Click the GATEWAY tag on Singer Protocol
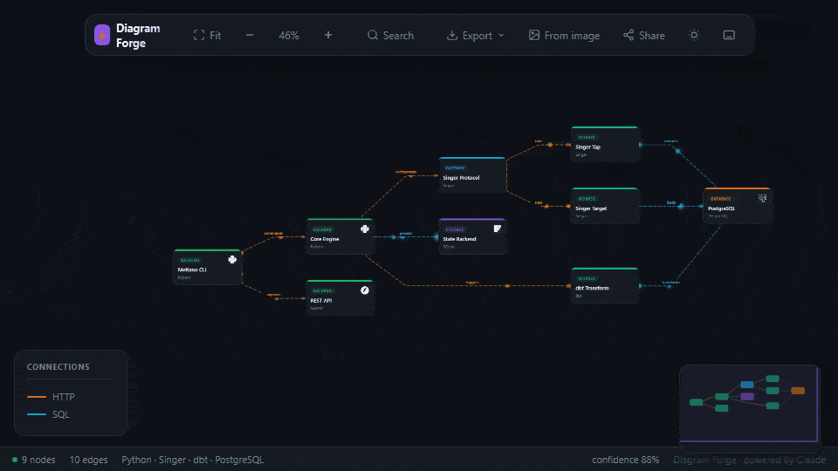Screen dimensions: 838x471 [455, 167]
